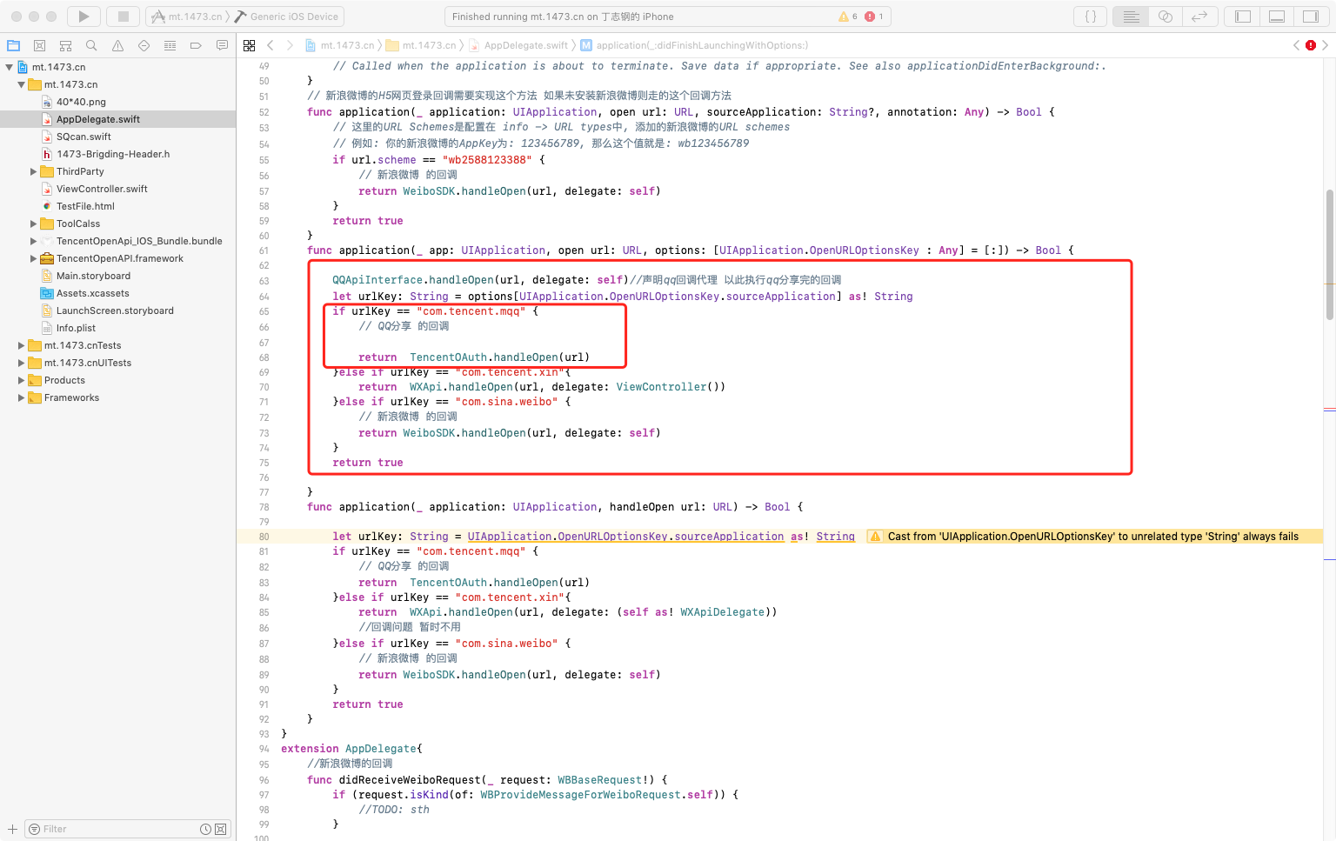Expand the Frameworks group
Viewport: 1336px width, 841px height.
point(22,397)
